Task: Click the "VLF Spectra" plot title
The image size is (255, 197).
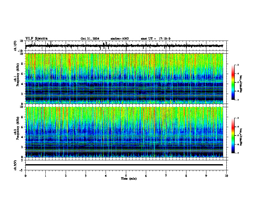Action: click(x=36, y=39)
